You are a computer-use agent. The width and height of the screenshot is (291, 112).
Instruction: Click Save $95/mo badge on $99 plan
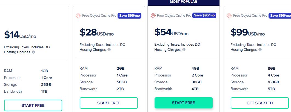280,16
